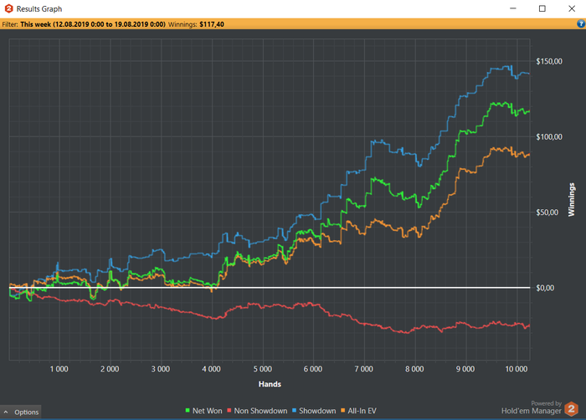Click the Powered by Hold'em Manager text

coord(532,407)
